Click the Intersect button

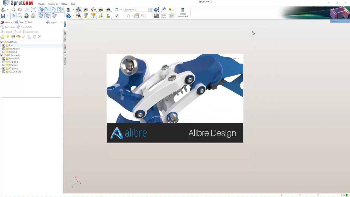click(7, 22)
